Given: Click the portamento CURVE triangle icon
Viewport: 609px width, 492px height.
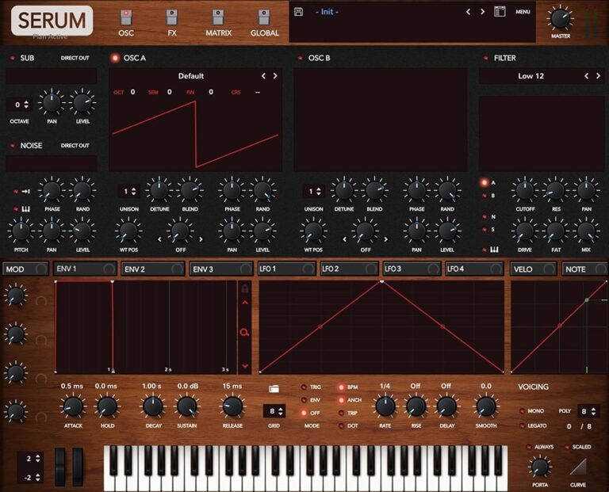Looking at the screenshot, I should click(x=578, y=467).
